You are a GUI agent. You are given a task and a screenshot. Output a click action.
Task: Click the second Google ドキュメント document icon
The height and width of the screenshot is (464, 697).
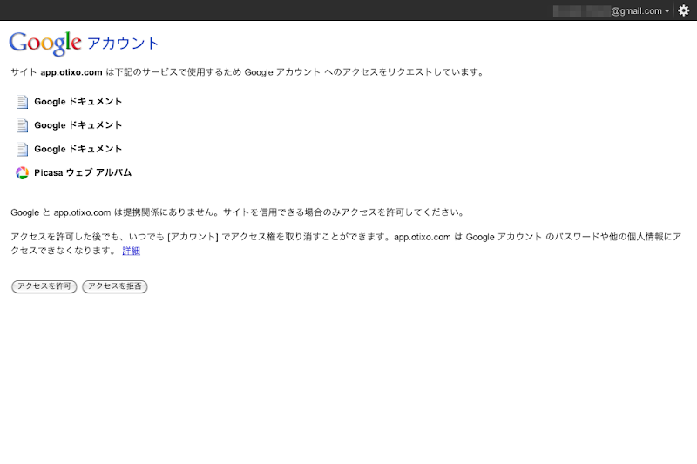tap(23, 125)
